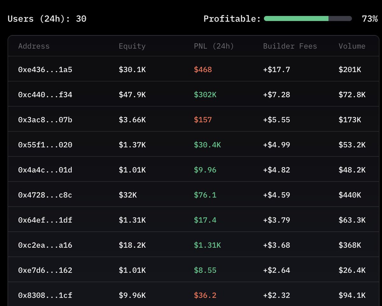The height and width of the screenshot is (306, 382).
Task: Sort the table by Builder Fees column
Action: click(290, 46)
